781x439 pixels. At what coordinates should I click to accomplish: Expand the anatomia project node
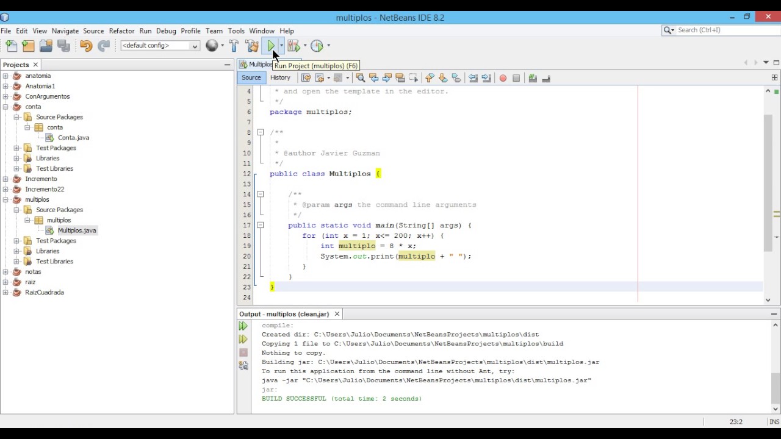tap(5, 76)
